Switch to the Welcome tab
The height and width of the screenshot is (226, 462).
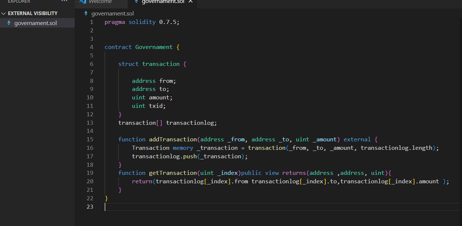pyautogui.click(x=100, y=2)
